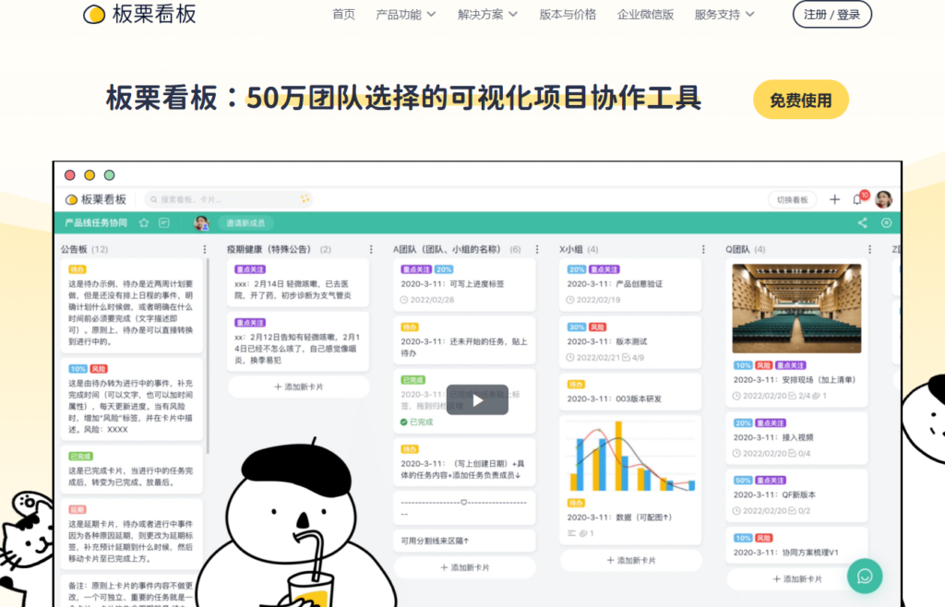Select 首页 in the navigation bar

click(x=343, y=15)
